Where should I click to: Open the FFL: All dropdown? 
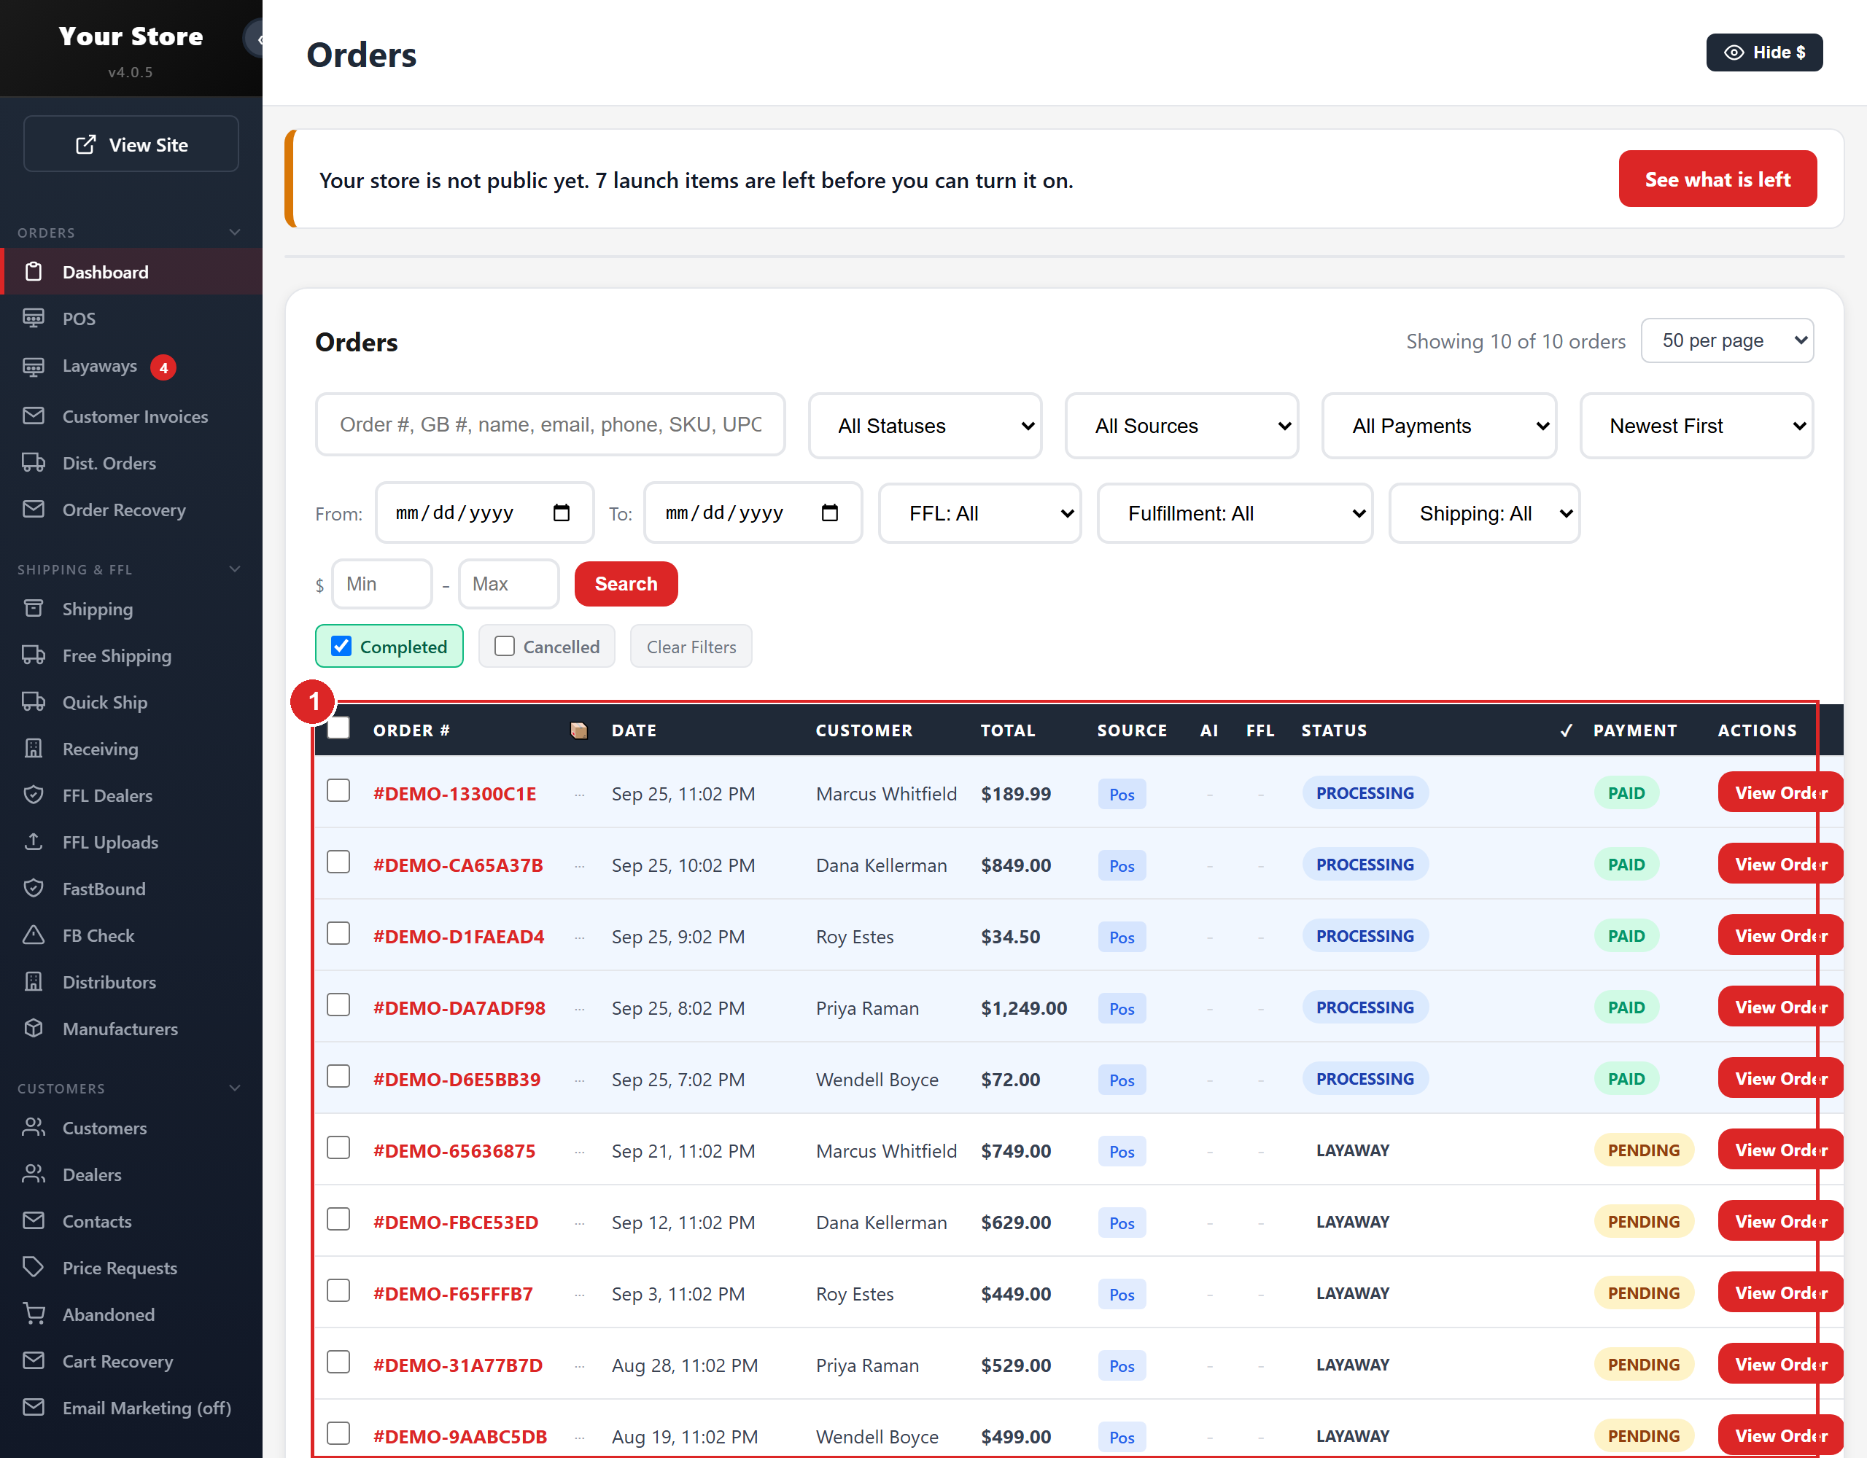coord(979,512)
